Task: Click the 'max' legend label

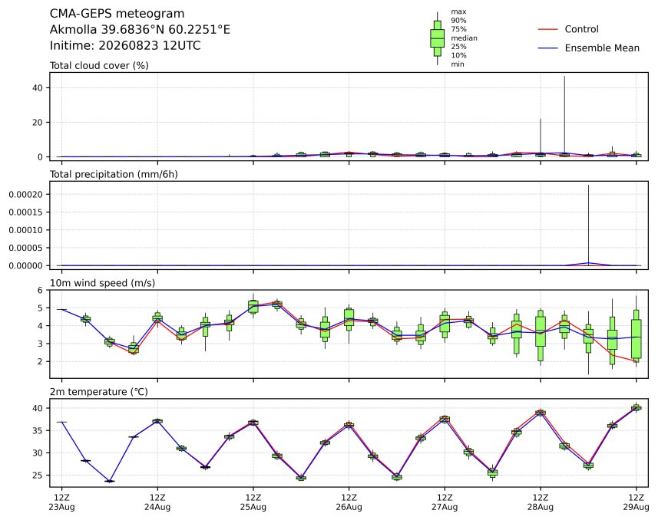Action: [x=458, y=12]
